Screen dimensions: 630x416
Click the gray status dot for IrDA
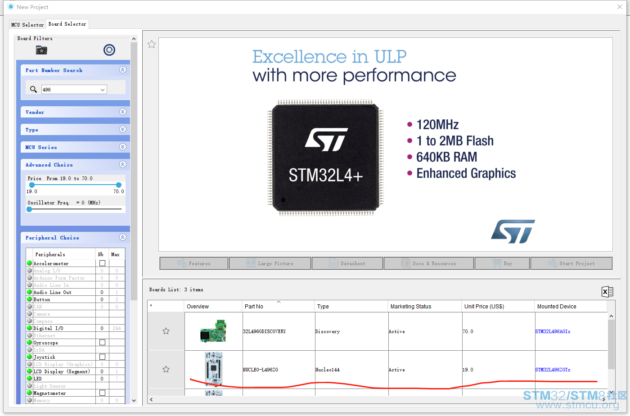tap(30, 350)
